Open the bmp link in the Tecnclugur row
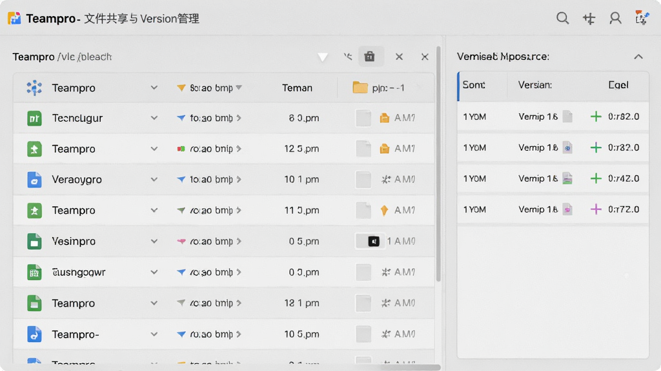This screenshot has width=661, height=371. [216, 119]
